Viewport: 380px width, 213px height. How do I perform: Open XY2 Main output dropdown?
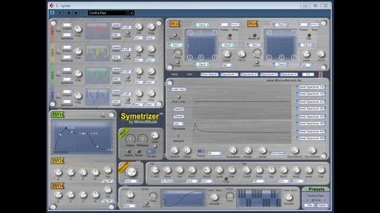click(x=306, y=65)
